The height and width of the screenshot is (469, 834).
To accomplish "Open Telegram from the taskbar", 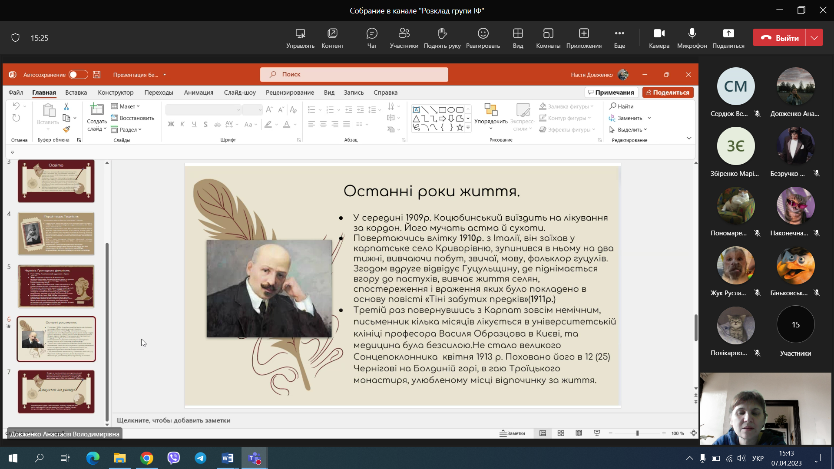I will 200,458.
